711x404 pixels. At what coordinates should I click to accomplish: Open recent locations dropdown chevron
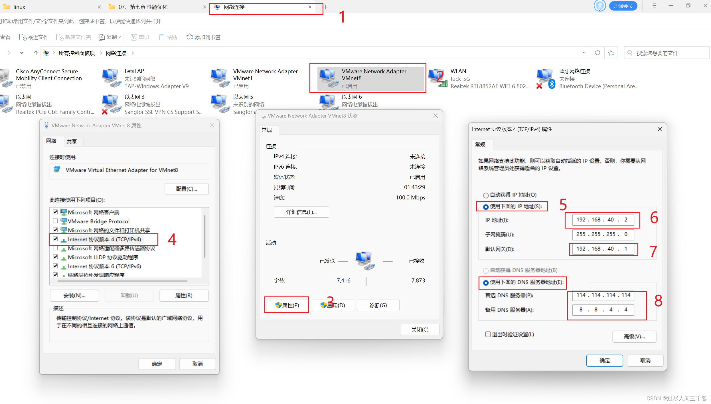pos(22,53)
